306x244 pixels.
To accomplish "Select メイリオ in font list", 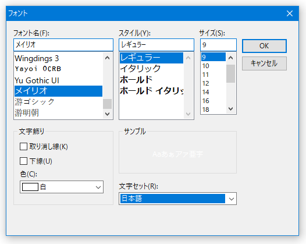I will (x=58, y=91).
